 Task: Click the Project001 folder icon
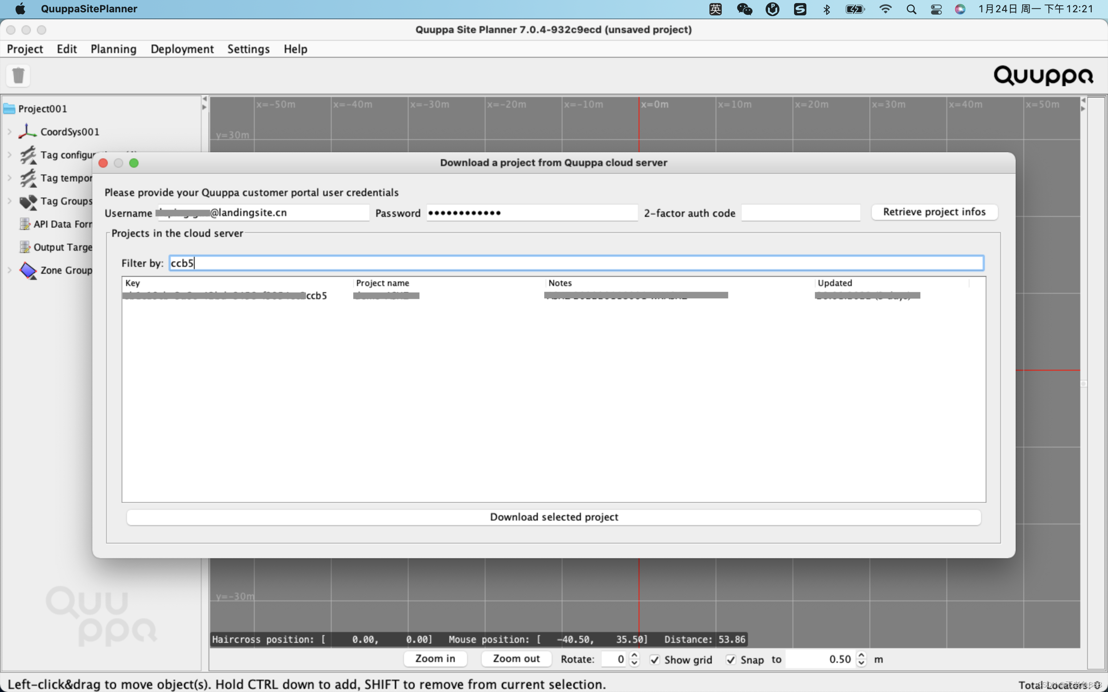tap(9, 109)
